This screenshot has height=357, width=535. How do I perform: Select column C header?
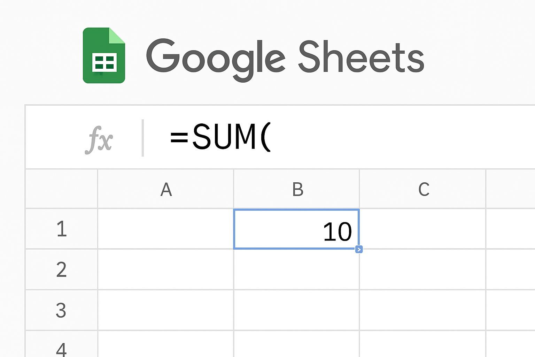423,189
